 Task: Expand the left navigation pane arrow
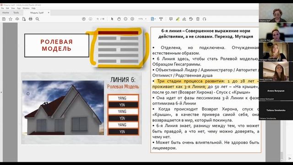[1, 92]
